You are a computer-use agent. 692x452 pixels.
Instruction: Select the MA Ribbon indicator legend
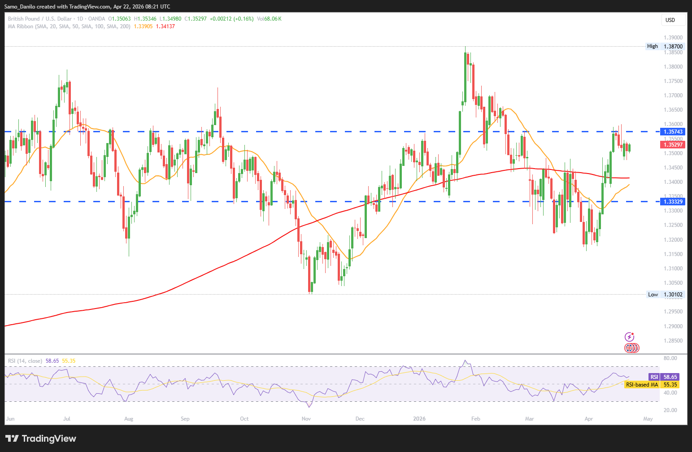pyautogui.click(x=69, y=26)
